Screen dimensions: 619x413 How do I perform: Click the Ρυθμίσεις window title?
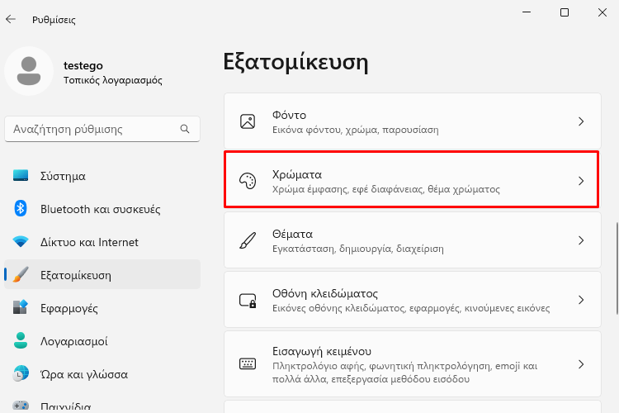click(x=54, y=19)
